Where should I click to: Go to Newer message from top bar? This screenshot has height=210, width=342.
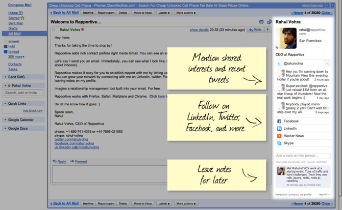pyautogui.click(x=297, y=13)
